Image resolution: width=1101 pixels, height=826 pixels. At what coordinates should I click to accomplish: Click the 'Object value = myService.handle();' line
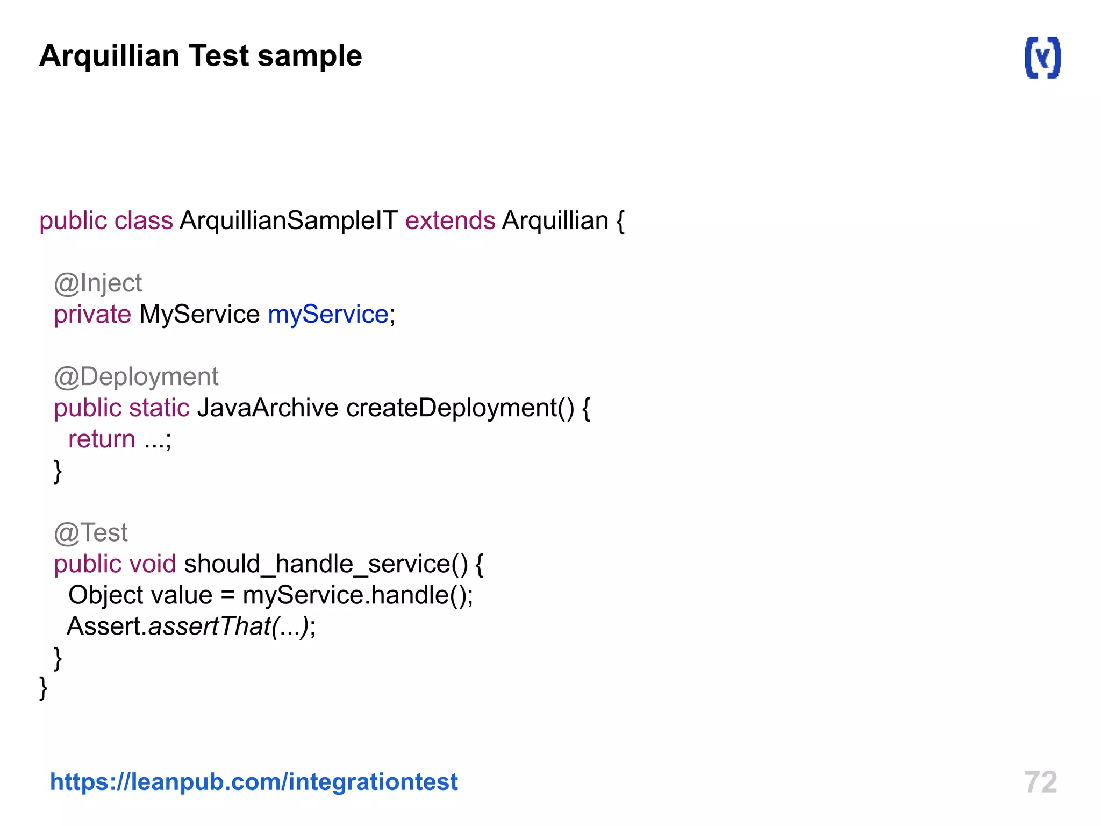(x=270, y=595)
